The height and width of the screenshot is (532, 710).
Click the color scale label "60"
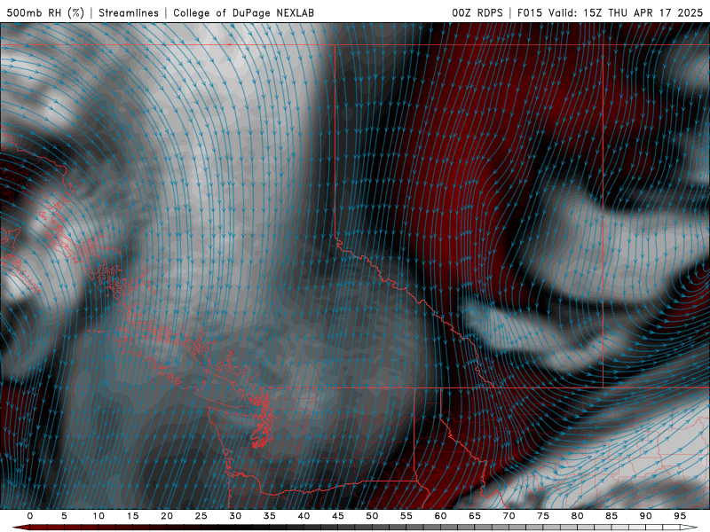tap(440, 516)
